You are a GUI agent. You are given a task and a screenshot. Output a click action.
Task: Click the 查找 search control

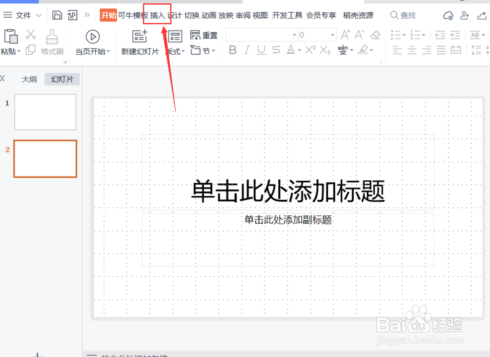(x=402, y=15)
